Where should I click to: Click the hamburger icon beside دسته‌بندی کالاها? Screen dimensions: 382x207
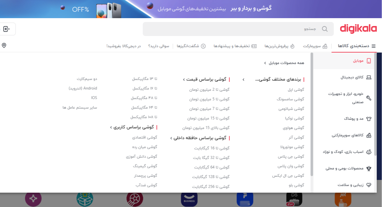[374, 46]
